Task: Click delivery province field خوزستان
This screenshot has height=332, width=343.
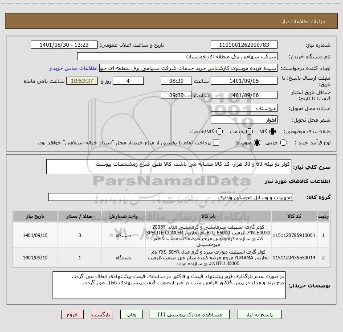Action: pos(244,108)
